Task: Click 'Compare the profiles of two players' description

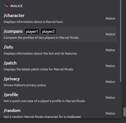Action: point(41,38)
